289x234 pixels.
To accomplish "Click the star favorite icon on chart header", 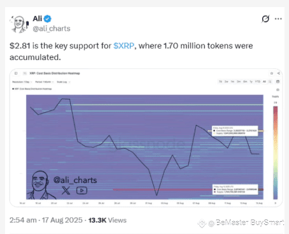I will click(x=272, y=73).
